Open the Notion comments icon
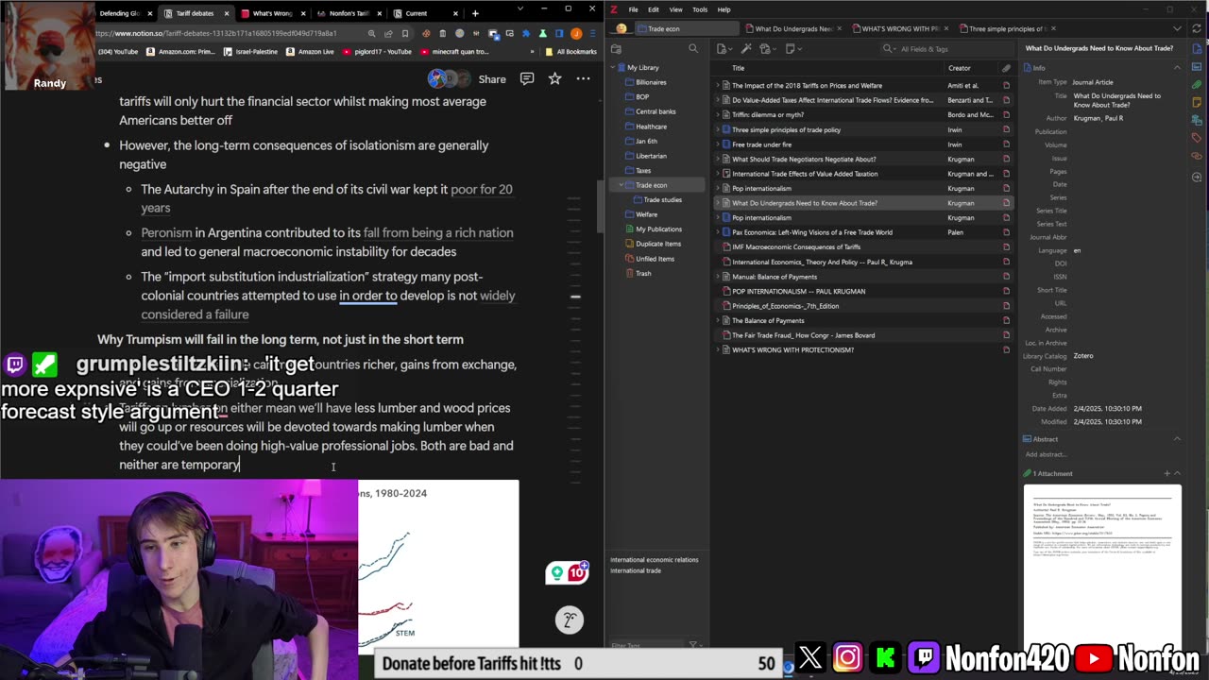This screenshot has height=680, width=1209. pos(527,79)
